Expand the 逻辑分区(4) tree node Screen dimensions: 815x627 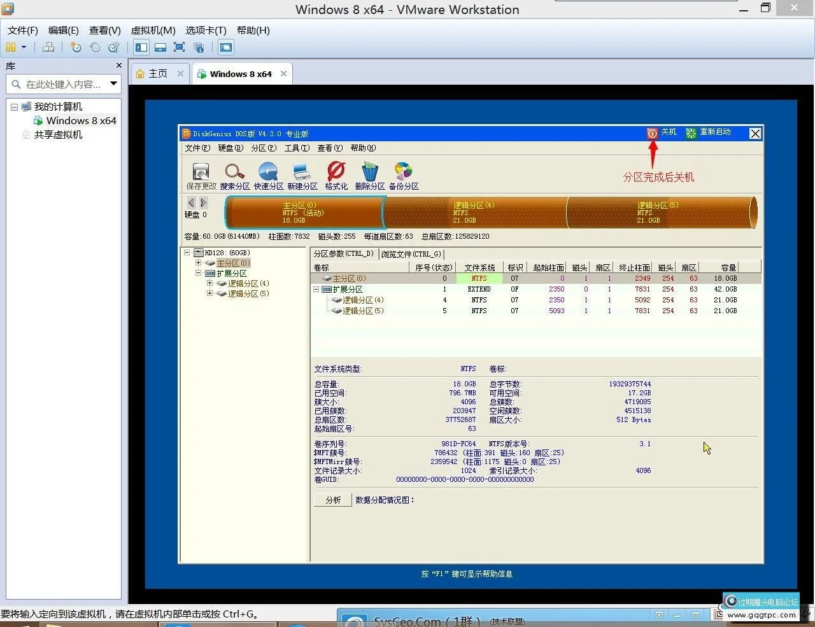click(210, 283)
